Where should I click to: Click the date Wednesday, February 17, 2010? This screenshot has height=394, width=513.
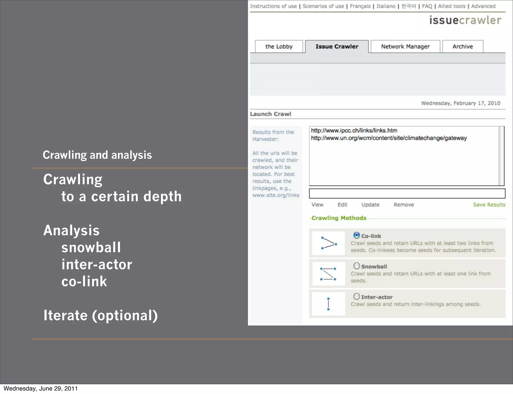click(x=460, y=103)
